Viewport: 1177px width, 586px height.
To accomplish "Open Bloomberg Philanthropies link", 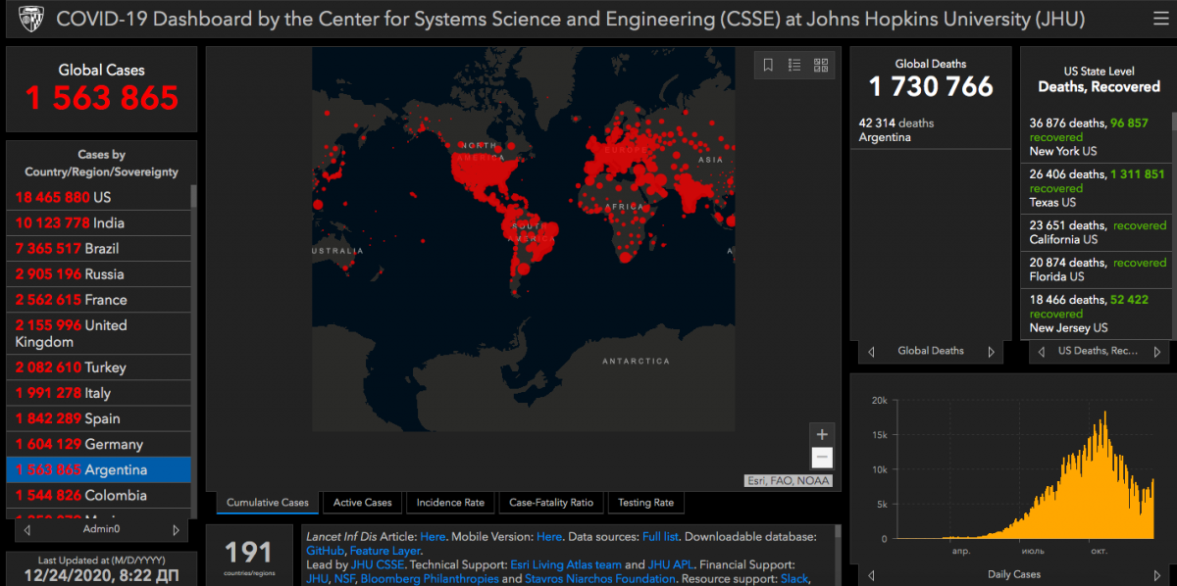I will pos(430,578).
